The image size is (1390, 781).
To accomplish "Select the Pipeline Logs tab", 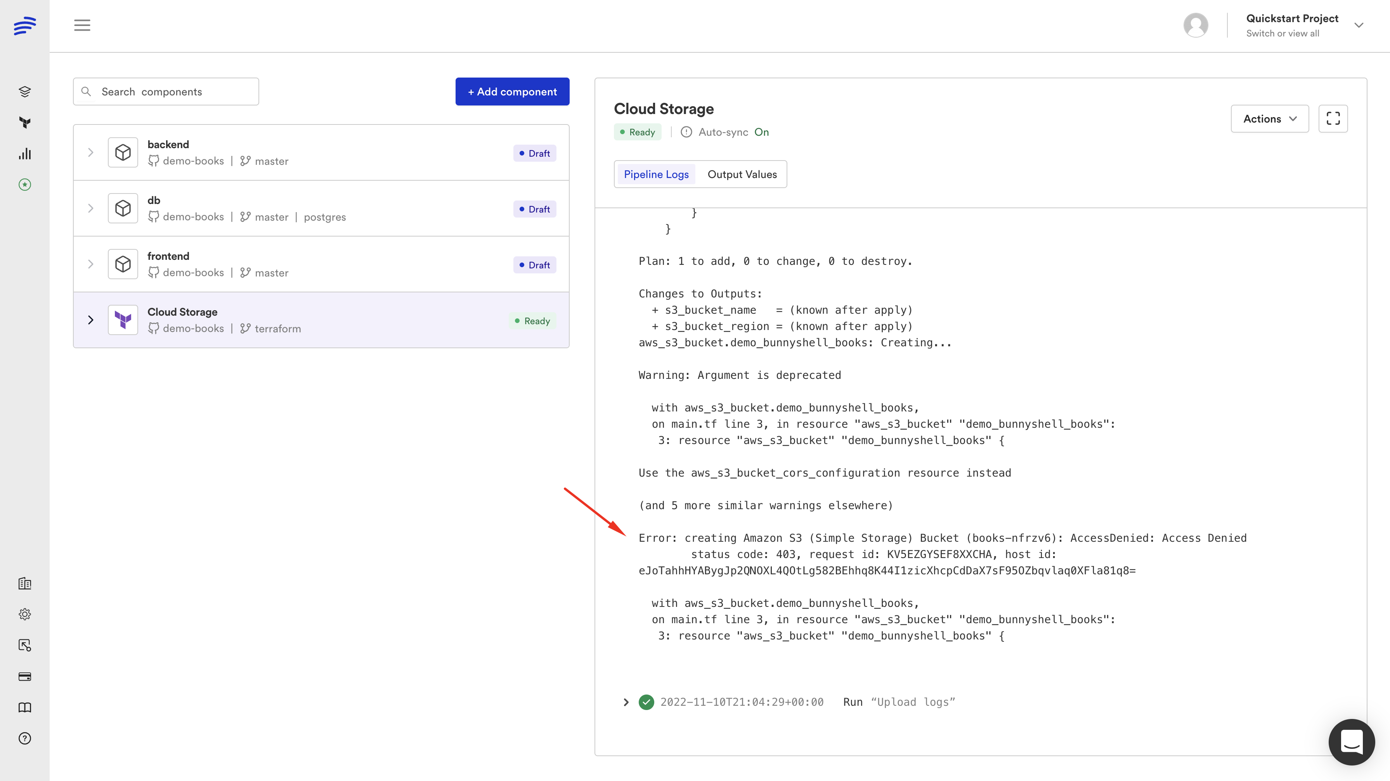I will tap(656, 174).
